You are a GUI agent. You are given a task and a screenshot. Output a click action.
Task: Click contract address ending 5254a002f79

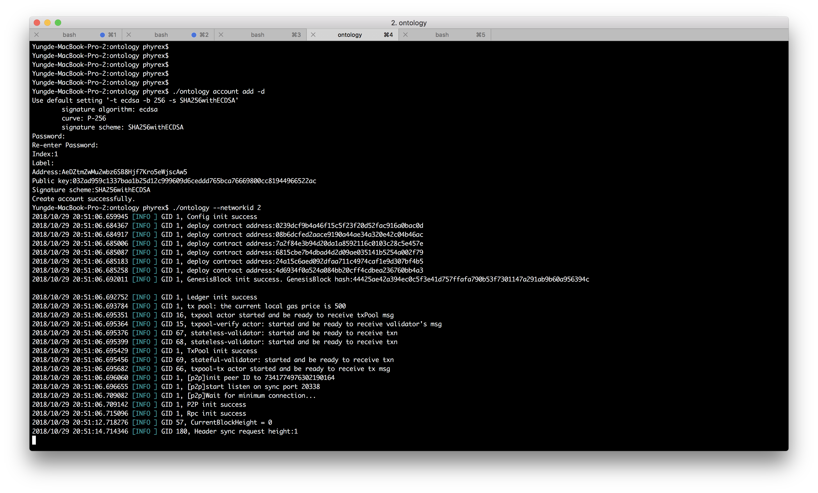349,253
